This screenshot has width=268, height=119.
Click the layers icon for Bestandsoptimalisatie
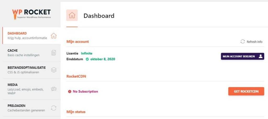point(54,70)
